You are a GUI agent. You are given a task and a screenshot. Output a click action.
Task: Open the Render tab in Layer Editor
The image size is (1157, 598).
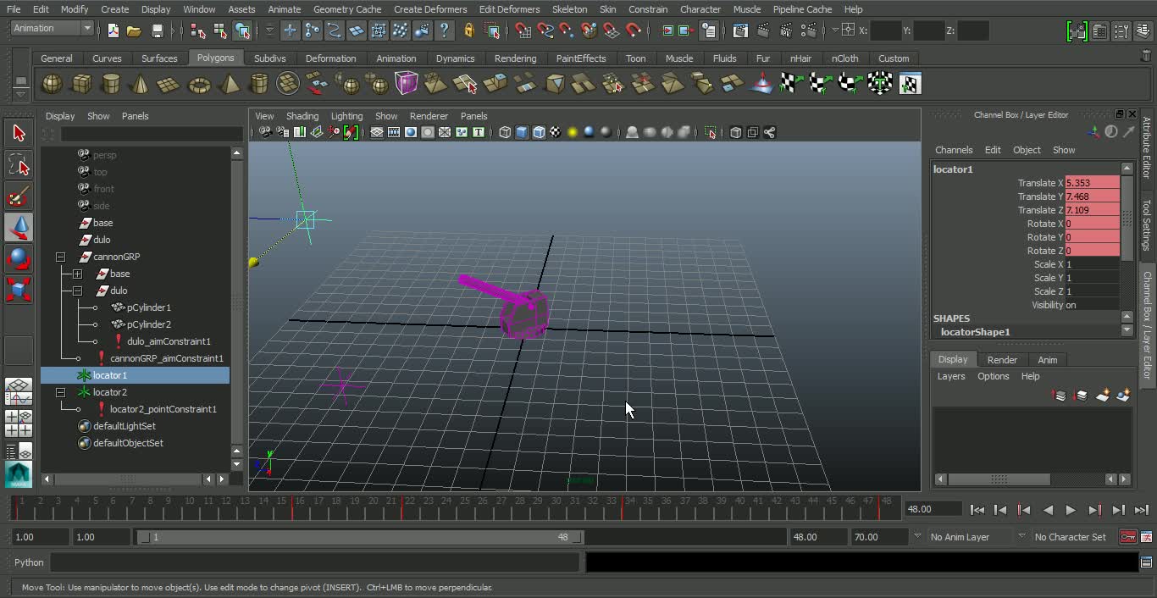(x=1002, y=359)
